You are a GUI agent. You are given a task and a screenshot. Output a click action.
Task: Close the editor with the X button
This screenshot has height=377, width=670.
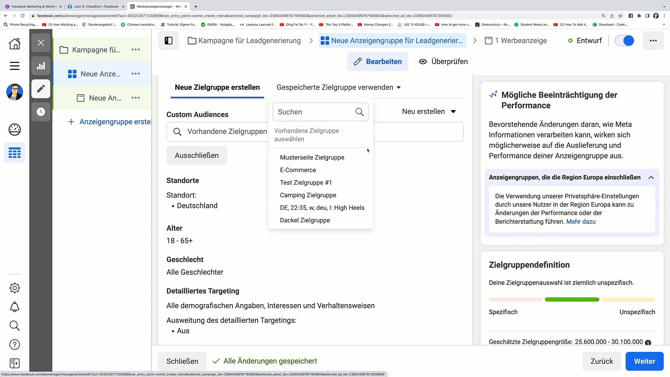tap(41, 43)
